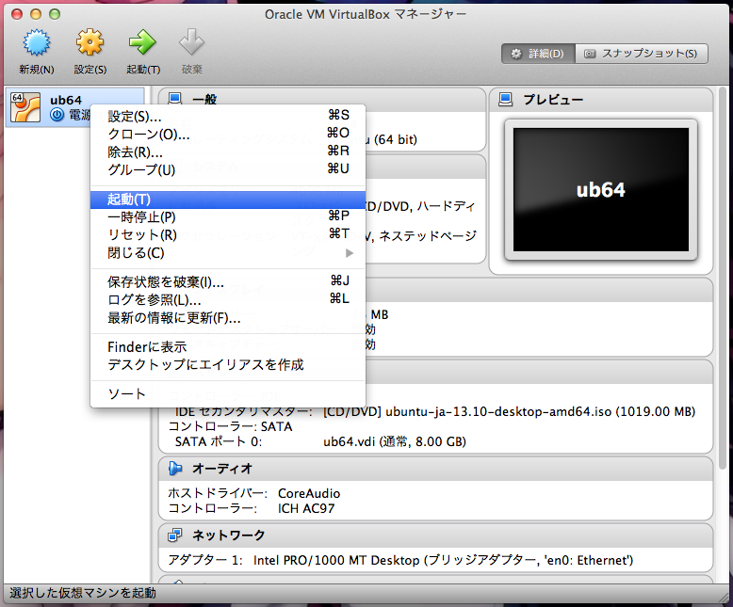
Task: Click the power-off status icon under ub64
Action: [x=57, y=115]
